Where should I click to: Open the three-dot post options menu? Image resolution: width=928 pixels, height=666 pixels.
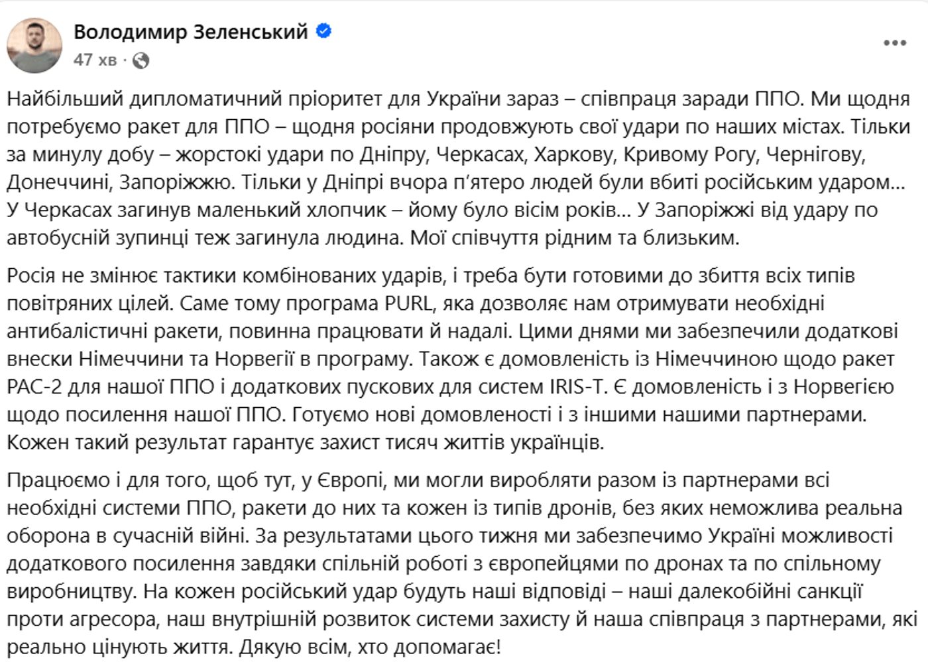click(x=894, y=43)
